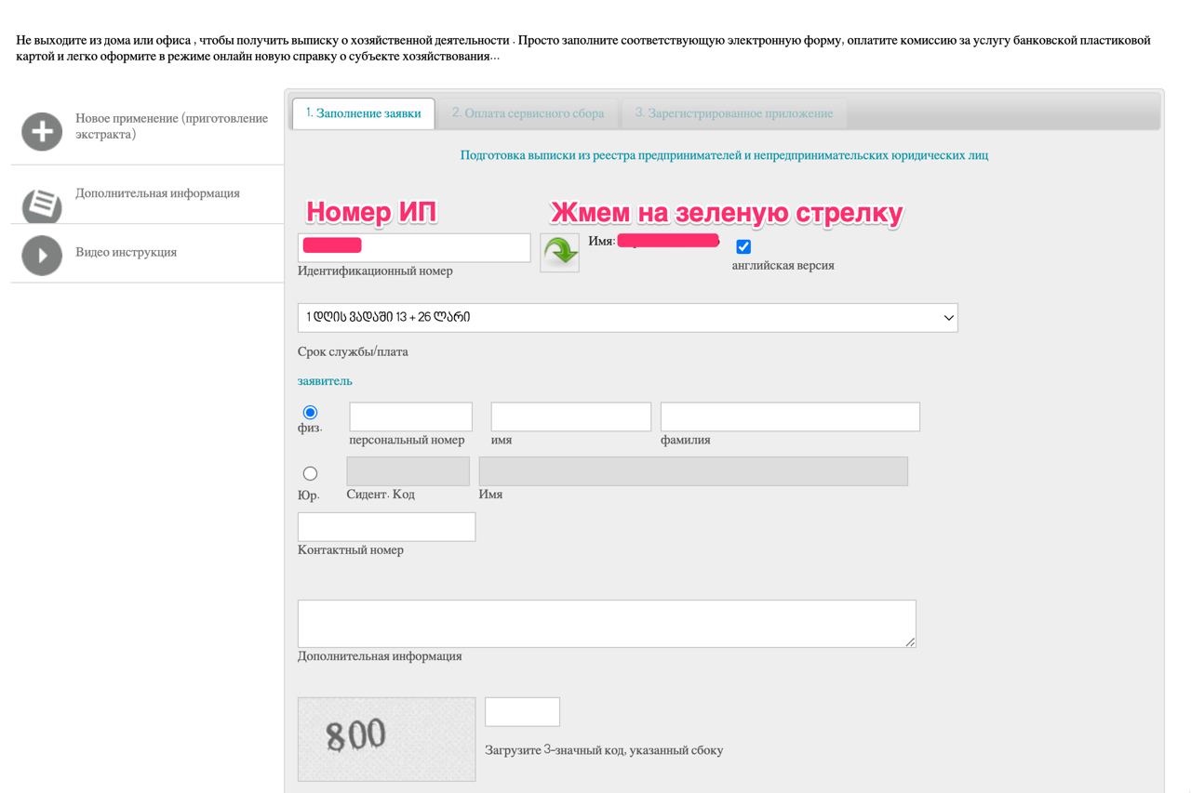This screenshot has width=1191, height=793.
Task: Click the Дополнительная информация sidebar link
Action: 158,192
